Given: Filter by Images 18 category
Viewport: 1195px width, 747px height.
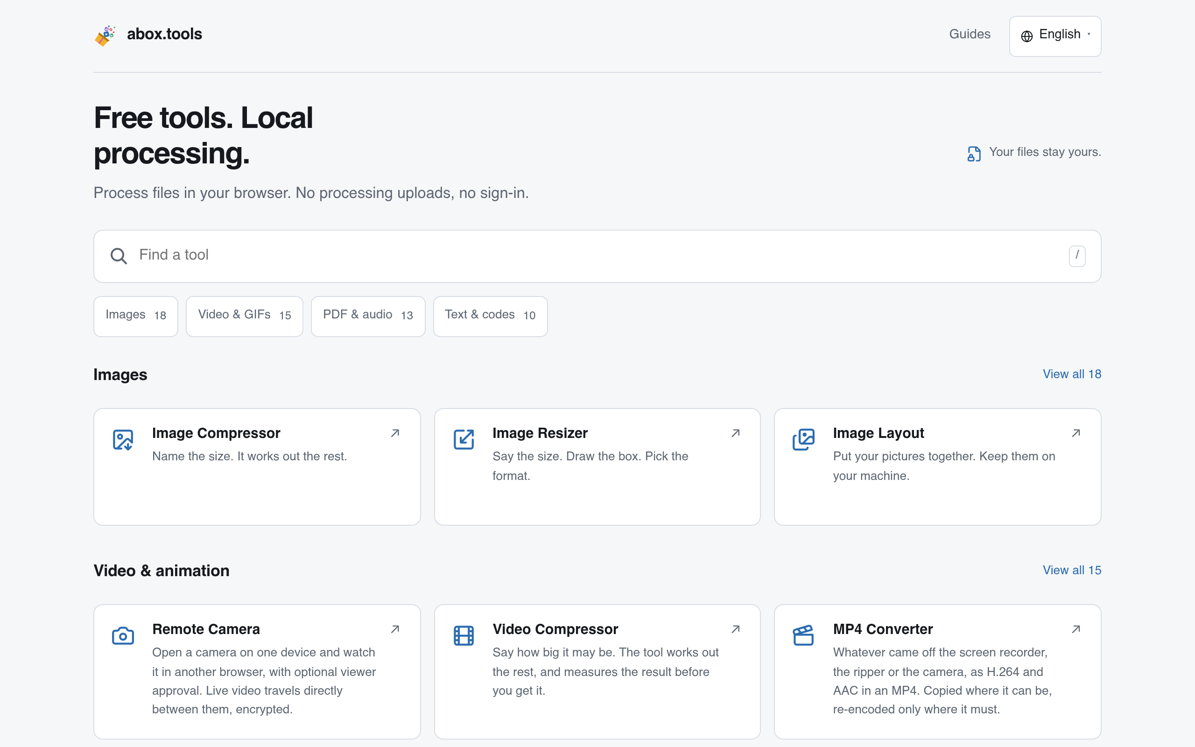Looking at the screenshot, I should tap(136, 316).
